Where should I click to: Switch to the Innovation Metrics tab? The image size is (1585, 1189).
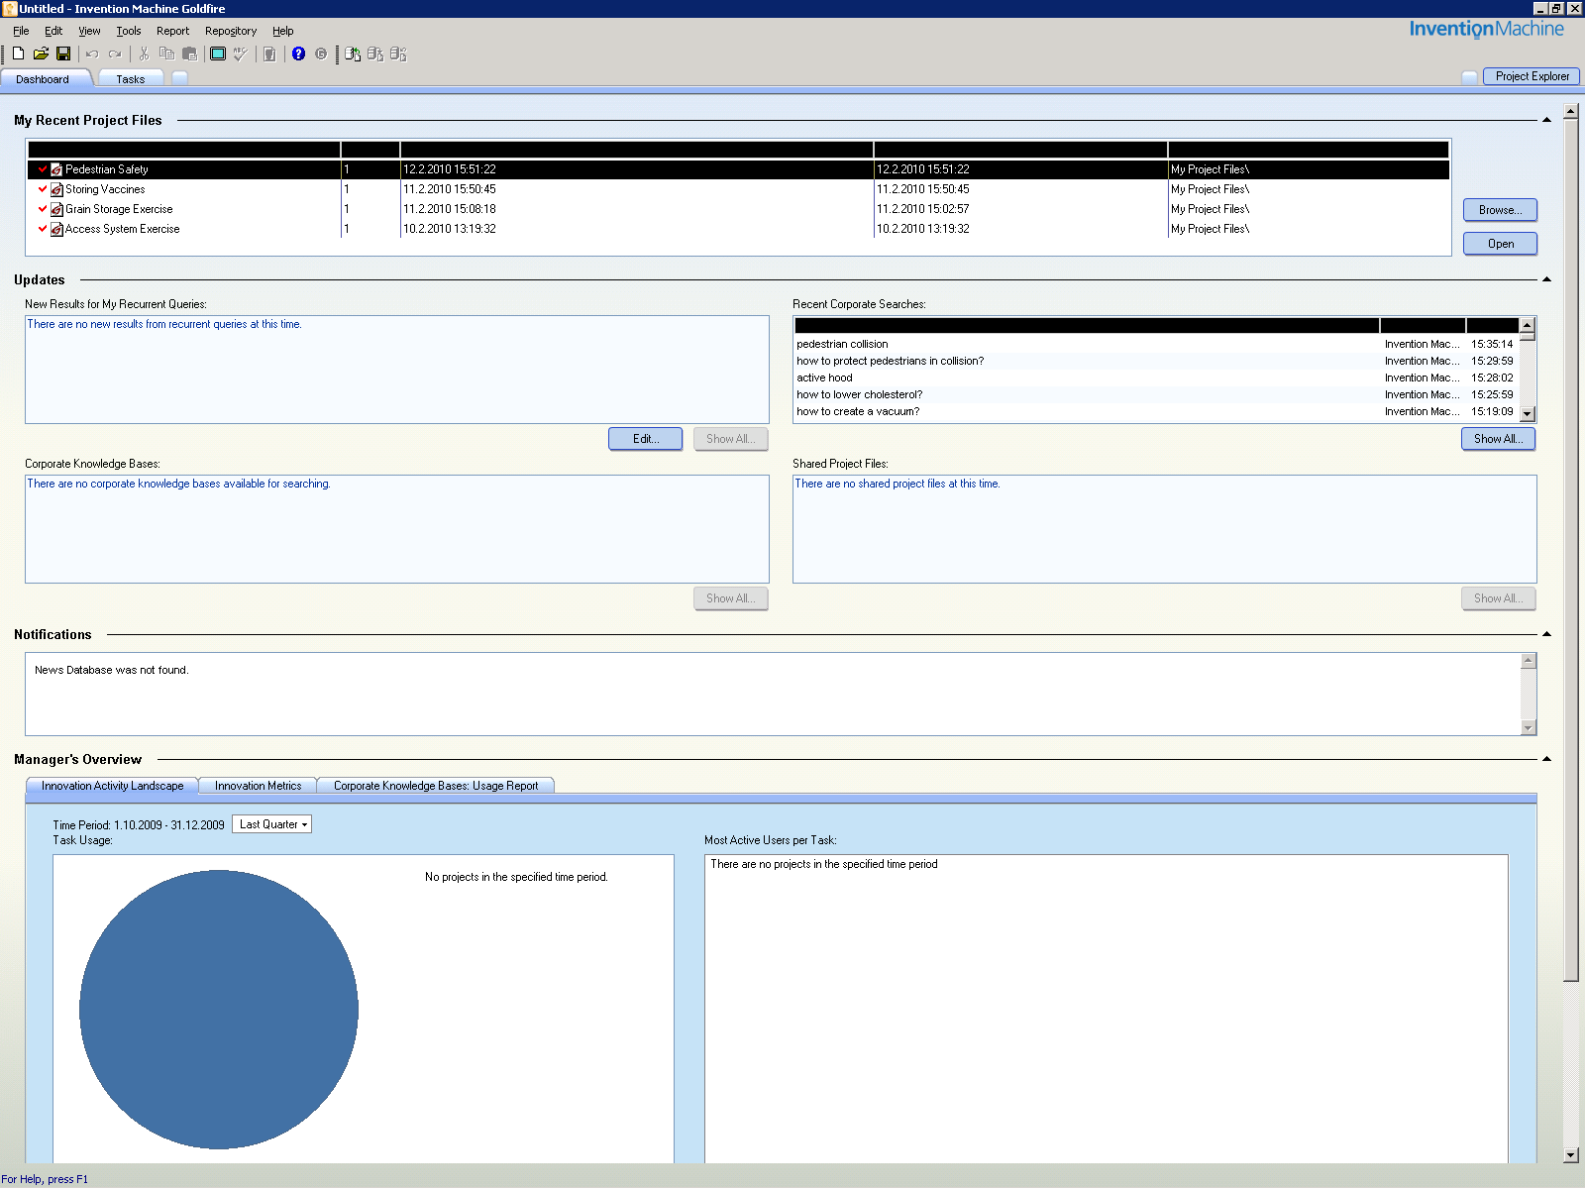tap(258, 786)
